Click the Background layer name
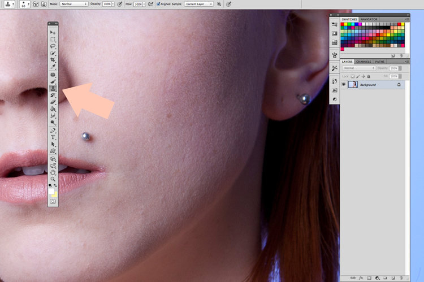Viewport: 424px width, 282px height. point(368,85)
